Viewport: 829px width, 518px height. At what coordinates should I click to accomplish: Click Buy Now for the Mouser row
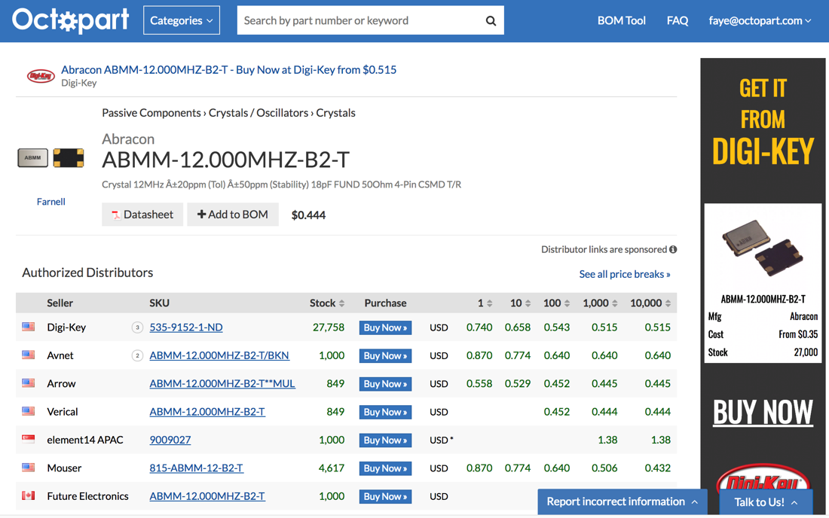[x=385, y=468]
